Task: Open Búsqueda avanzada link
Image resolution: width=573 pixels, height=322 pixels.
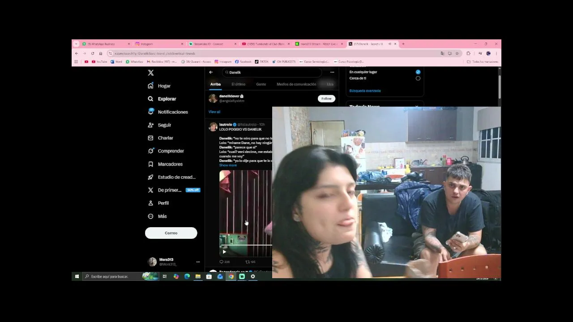Action: 365,91
